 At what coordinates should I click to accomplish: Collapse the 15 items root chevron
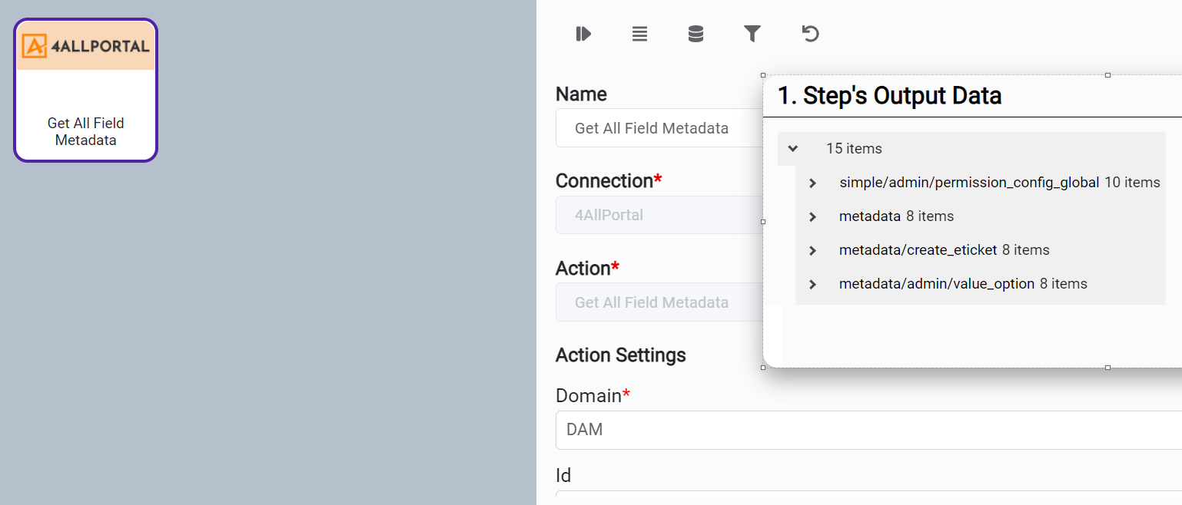(x=793, y=149)
